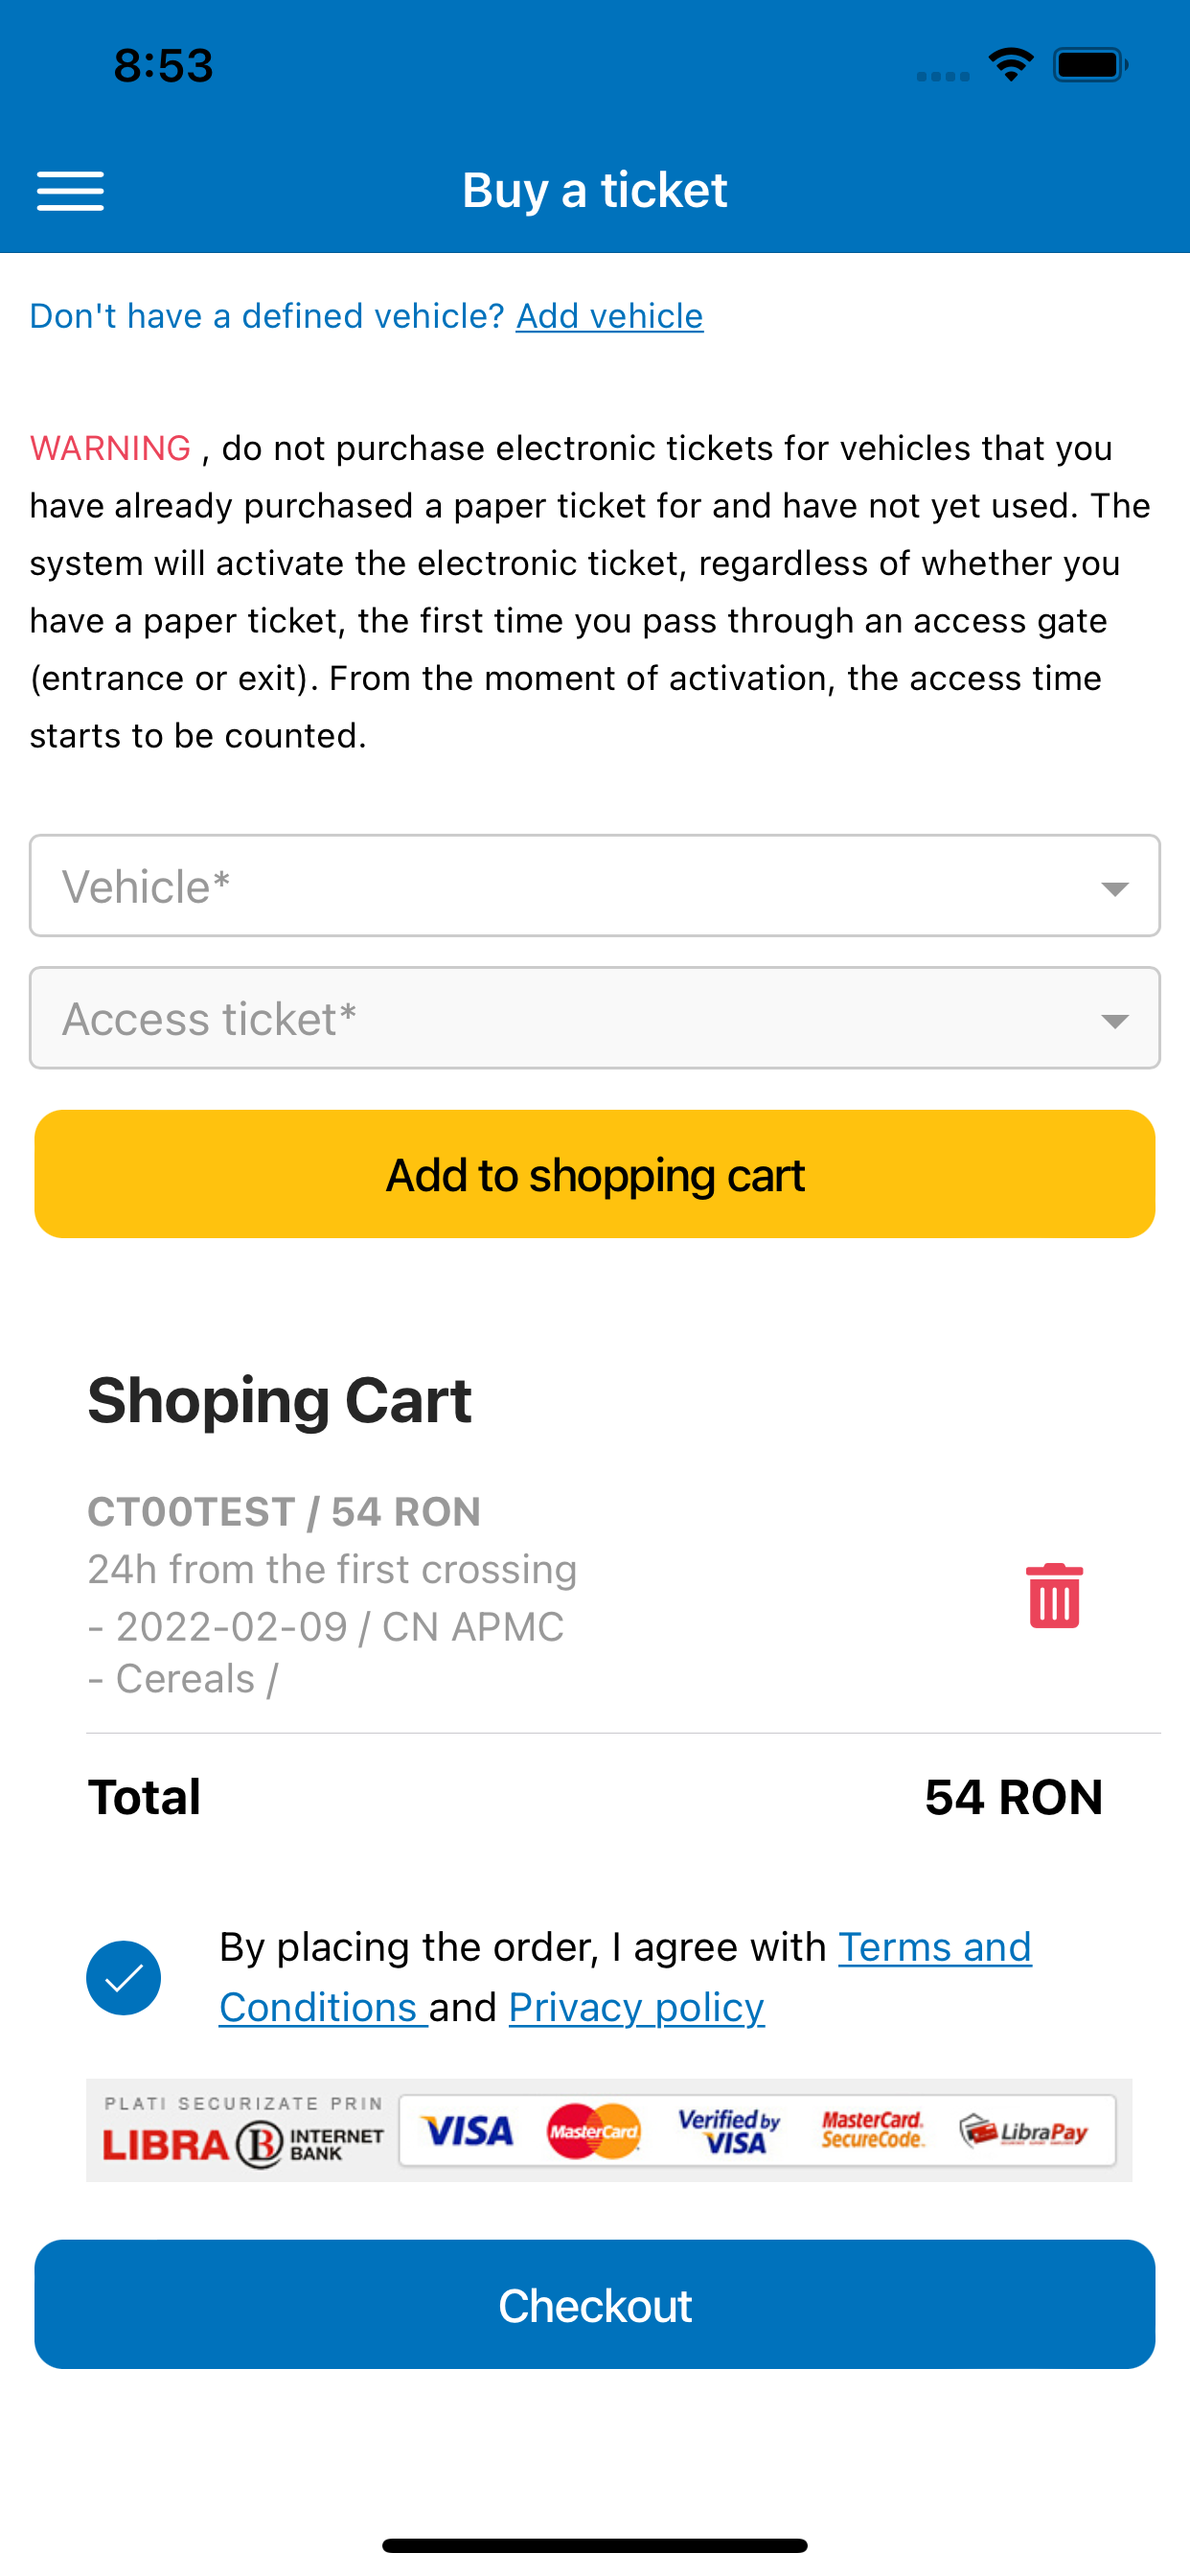1190x2576 pixels.
Task: Add selected ticket to shopping cart
Action: [x=595, y=1174]
